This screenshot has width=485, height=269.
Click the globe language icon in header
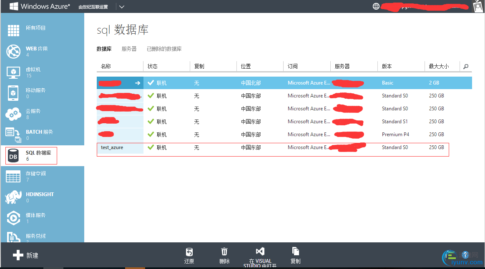[x=376, y=6]
